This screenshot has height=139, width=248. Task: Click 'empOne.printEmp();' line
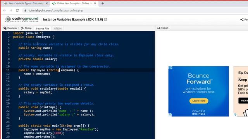(40, 137)
